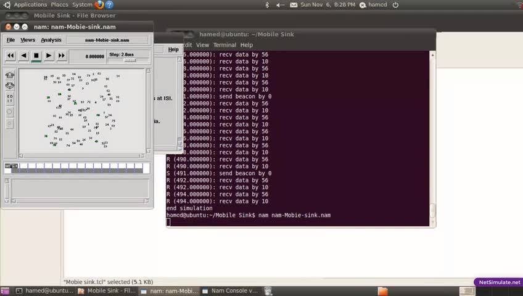Switch to hamed@ubuntu terminal taskbar item
The image size is (523, 296).
44,291
